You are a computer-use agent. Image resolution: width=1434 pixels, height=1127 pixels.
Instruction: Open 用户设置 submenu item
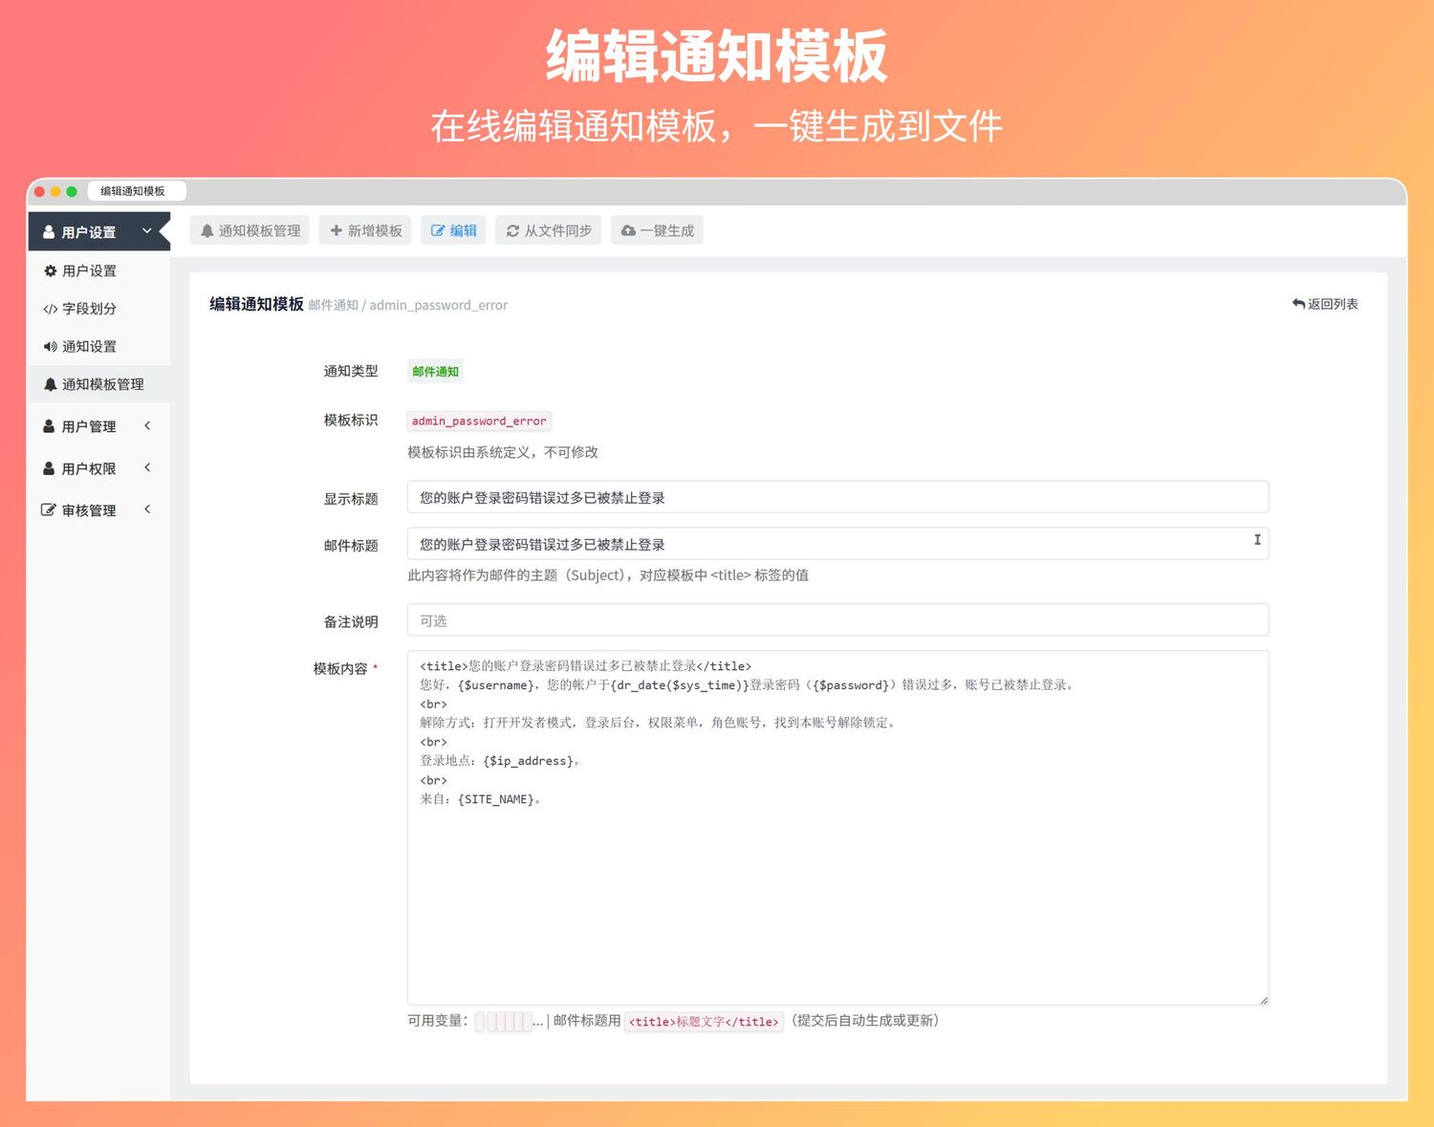98,271
